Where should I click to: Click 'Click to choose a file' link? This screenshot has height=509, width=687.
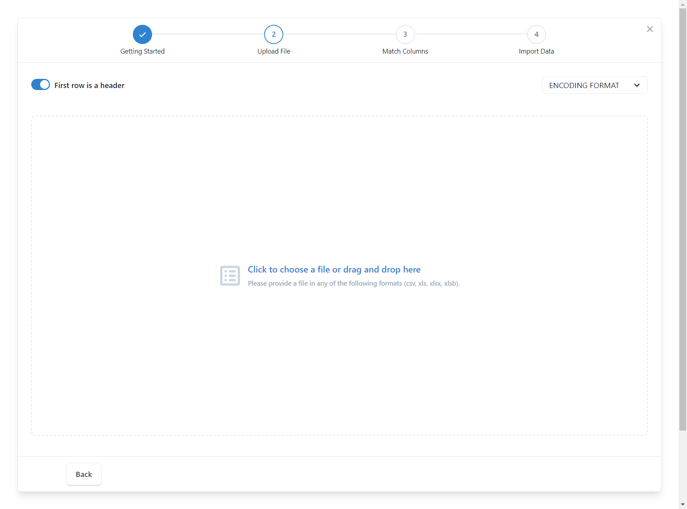(334, 269)
